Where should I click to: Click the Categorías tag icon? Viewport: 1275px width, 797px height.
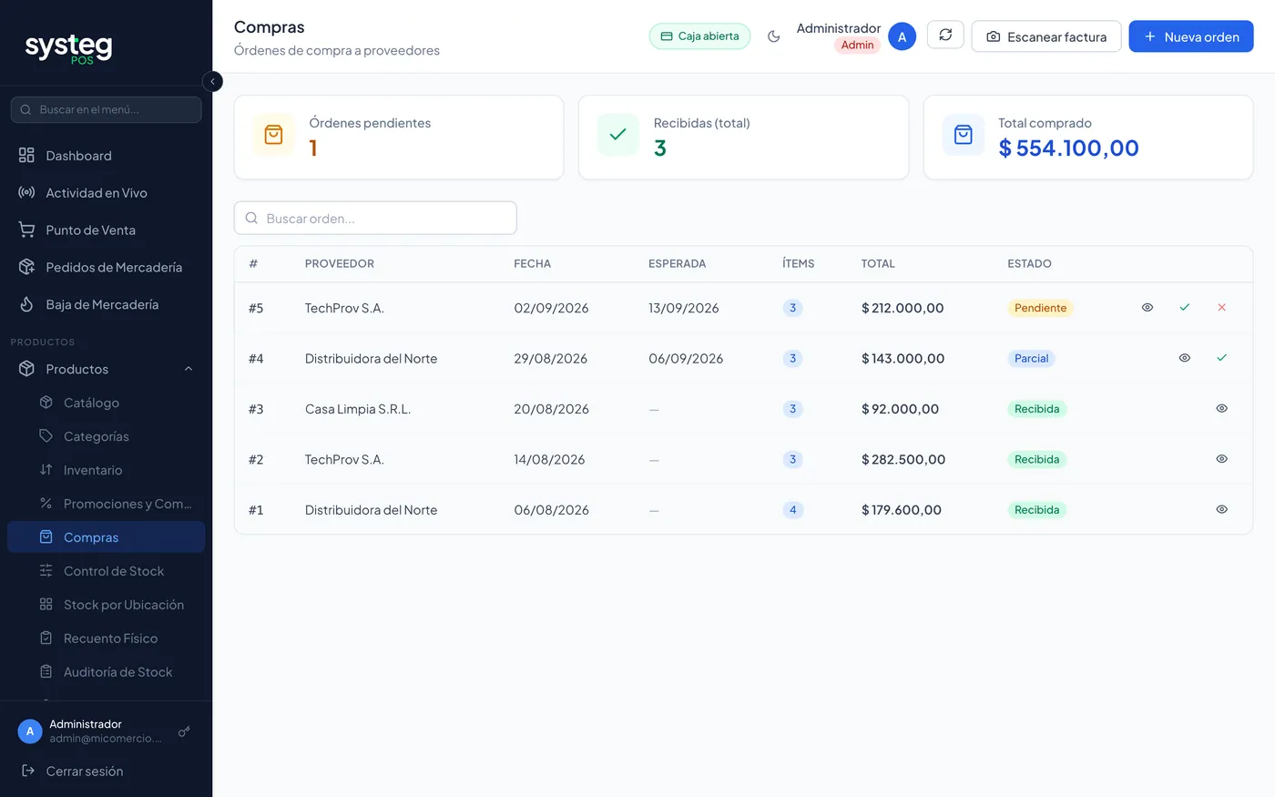click(46, 436)
